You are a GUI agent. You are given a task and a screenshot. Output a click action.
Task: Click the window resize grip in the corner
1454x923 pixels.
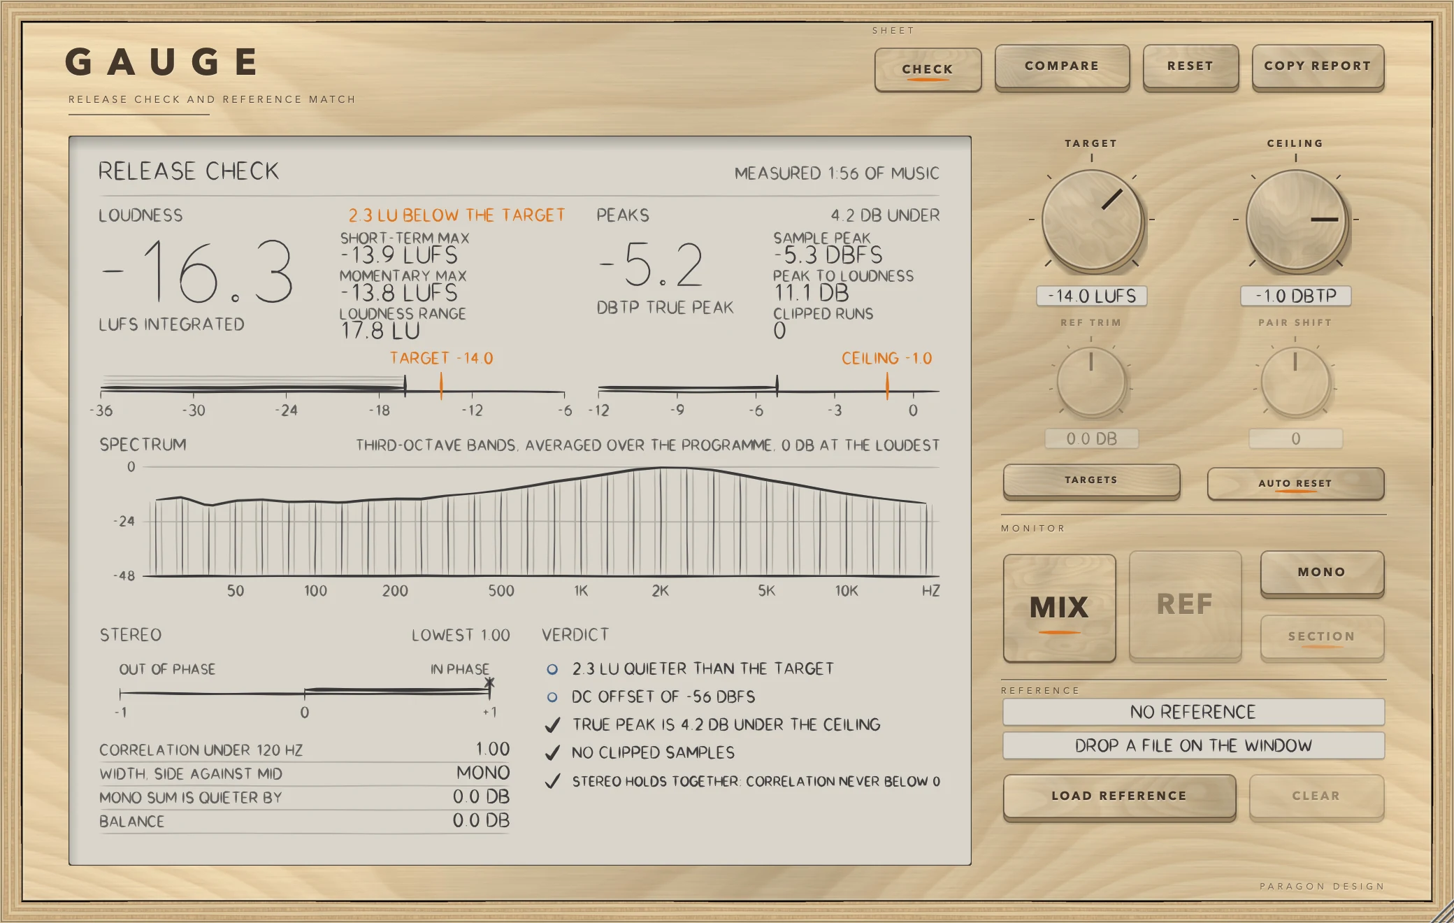[x=1441, y=911]
